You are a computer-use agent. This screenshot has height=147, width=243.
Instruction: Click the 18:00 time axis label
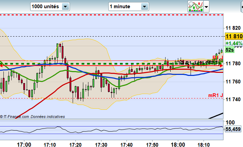[178, 145]
